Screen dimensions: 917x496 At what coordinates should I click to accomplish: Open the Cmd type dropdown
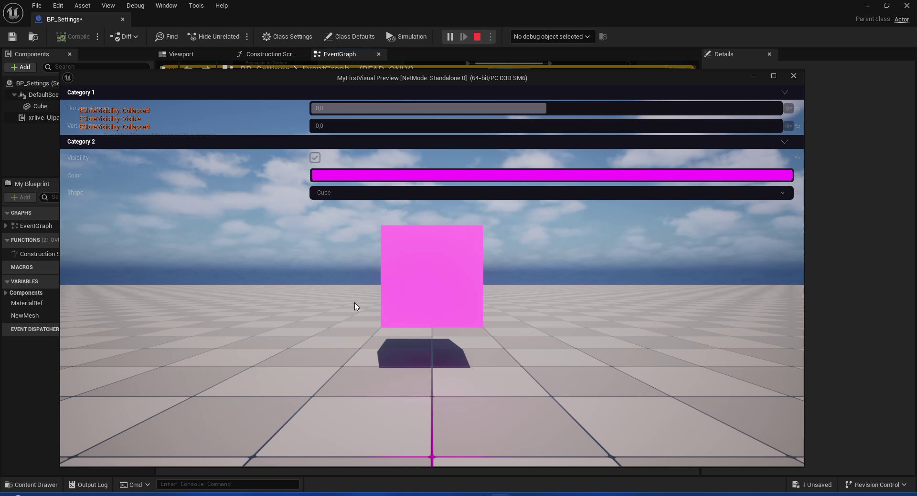tap(135, 485)
